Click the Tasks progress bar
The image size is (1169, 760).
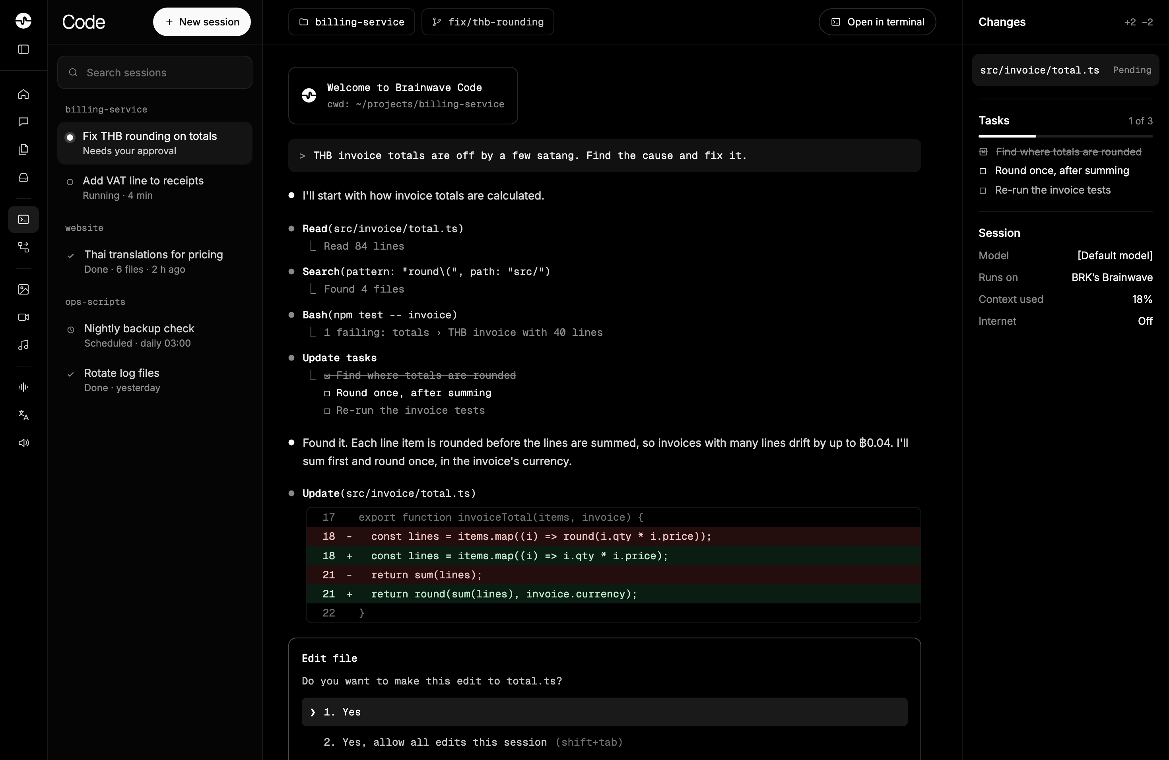point(1065,136)
